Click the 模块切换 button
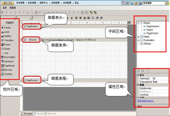This screenshot has height=116, width=170. 7,2
